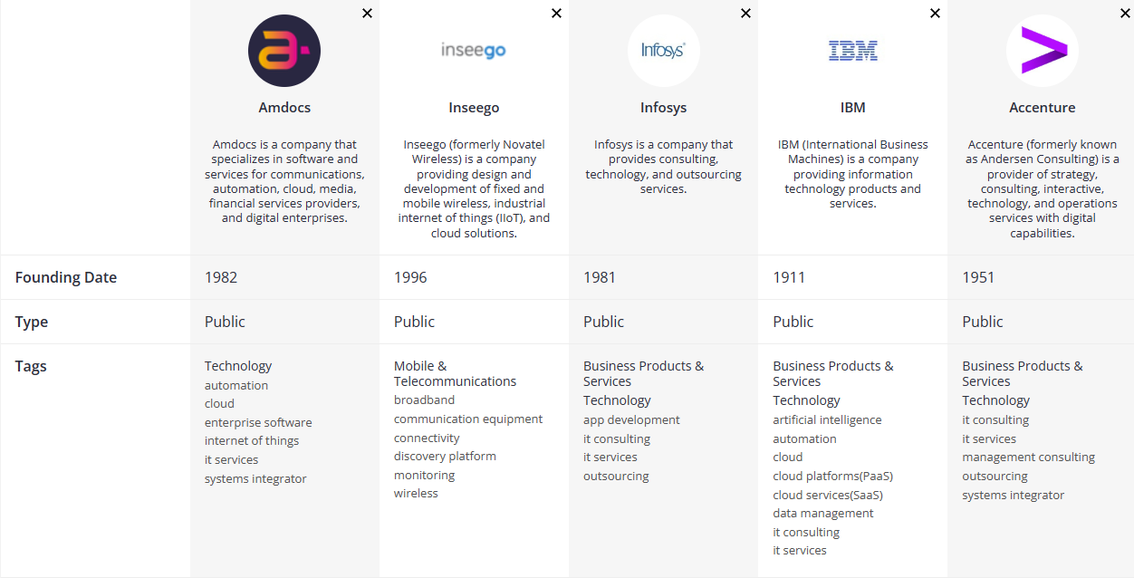1134x578 pixels.
Task: Remove Inseego column with its X
Action: pos(556,13)
